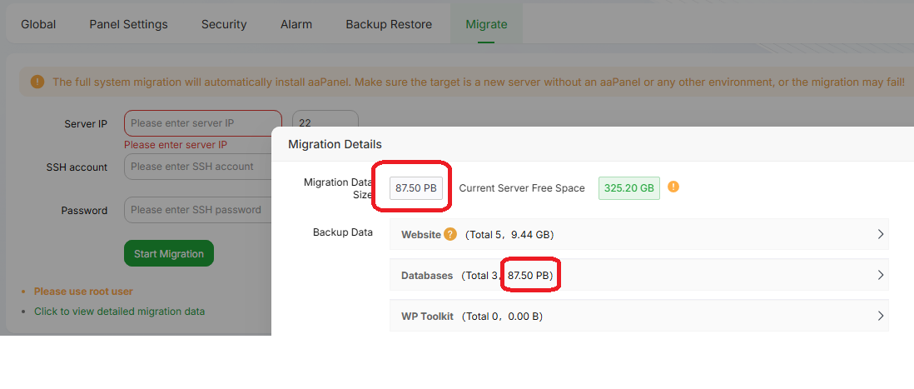Select the Migrate tab
914x389 pixels.
coord(486,24)
